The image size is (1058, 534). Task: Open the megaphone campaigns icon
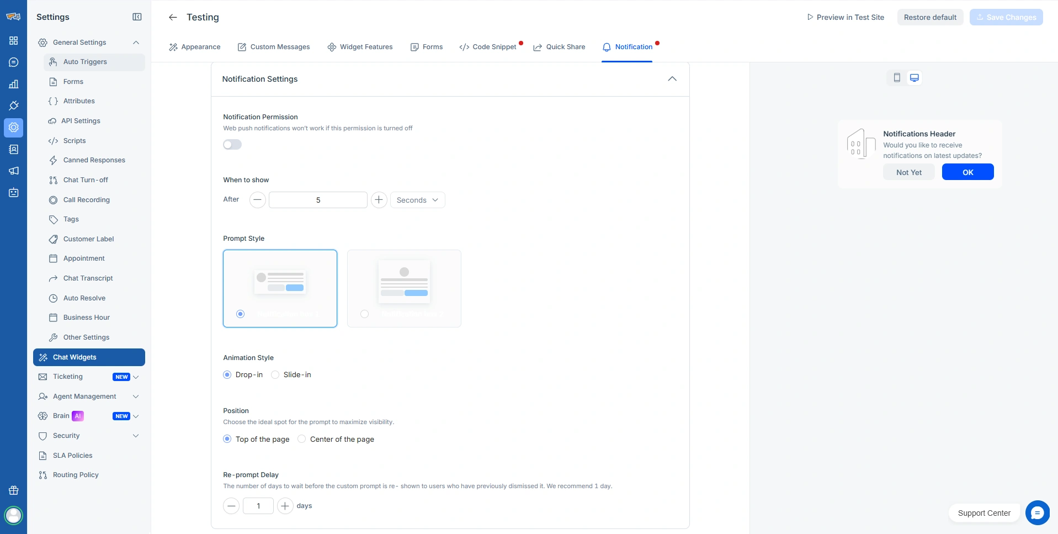click(14, 171)
